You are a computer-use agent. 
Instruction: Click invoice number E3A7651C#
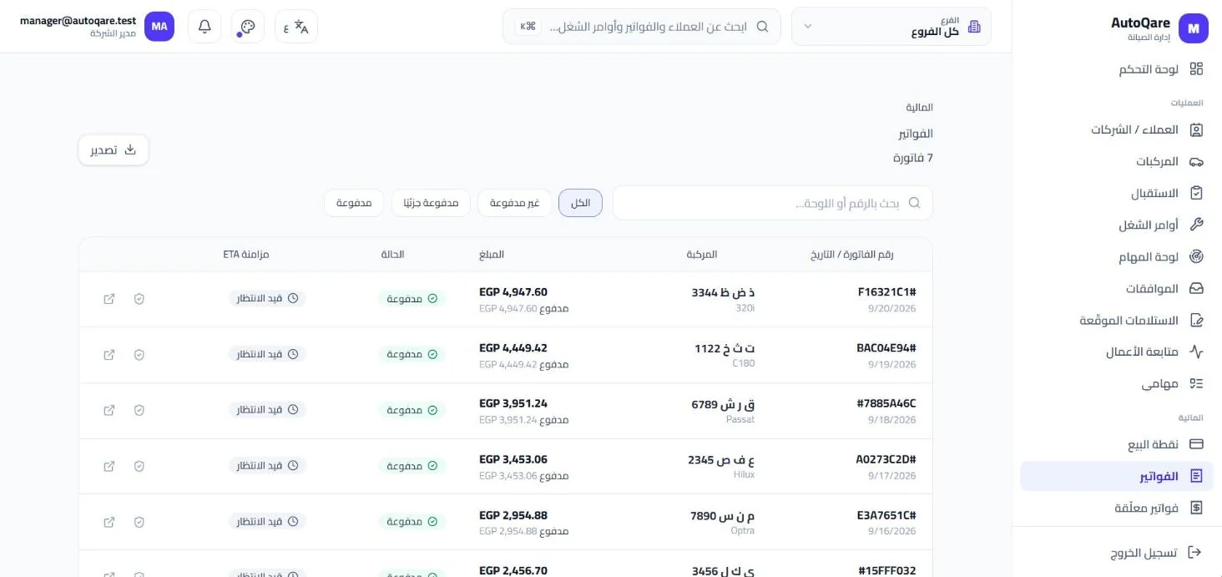click(886, 515)
